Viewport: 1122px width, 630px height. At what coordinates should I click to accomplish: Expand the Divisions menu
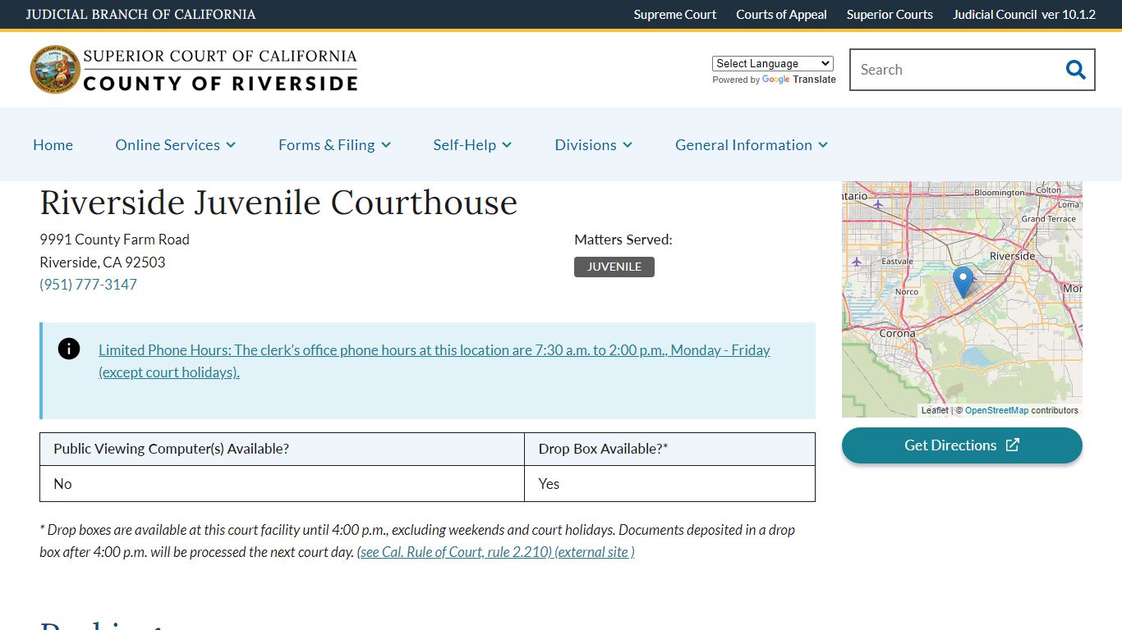coord(593,144)
